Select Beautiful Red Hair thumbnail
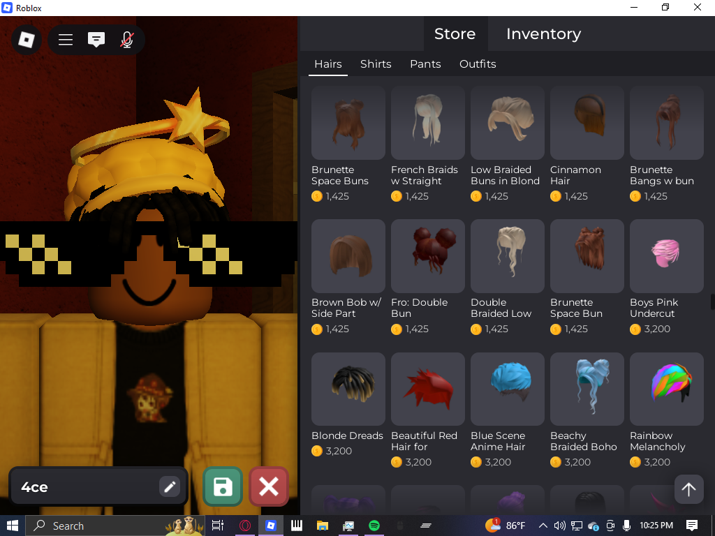This screenshot has width=715, height=536. (428, 389)
